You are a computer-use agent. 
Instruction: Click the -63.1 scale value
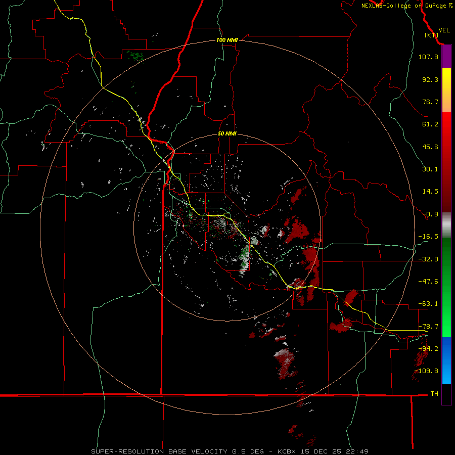[428, 304]
